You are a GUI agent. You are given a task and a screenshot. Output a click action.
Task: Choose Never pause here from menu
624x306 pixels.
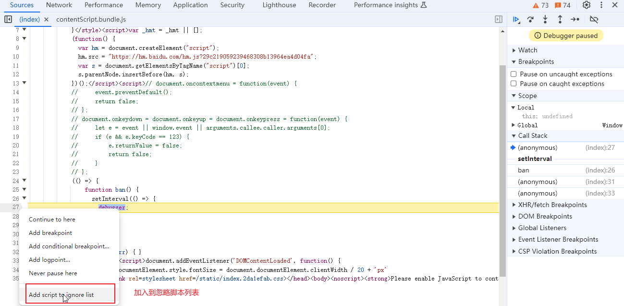(53, 273)
